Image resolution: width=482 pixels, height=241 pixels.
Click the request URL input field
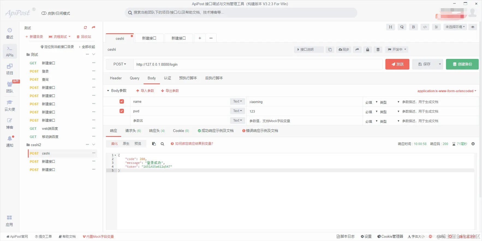[258, 64]
